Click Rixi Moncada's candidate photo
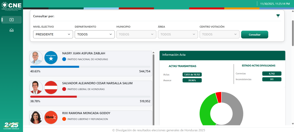The width and height of the screenshot is (294, 132). [x=36, y=117]
